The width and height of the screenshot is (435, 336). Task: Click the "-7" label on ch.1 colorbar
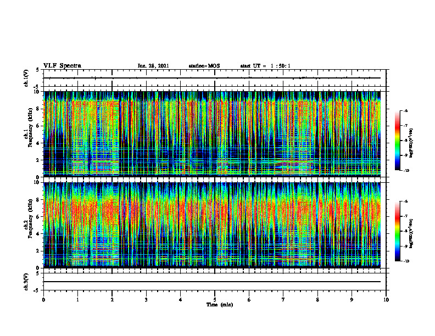coord(405,125)
